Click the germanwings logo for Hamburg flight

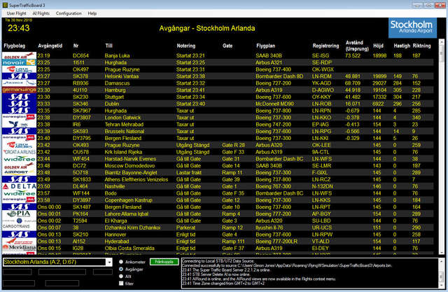[x=19, y=90]
